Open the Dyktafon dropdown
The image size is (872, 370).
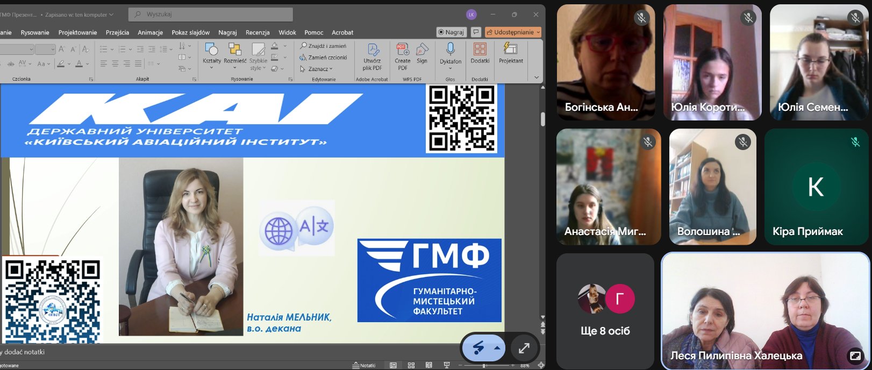click(x=451, y=68)
